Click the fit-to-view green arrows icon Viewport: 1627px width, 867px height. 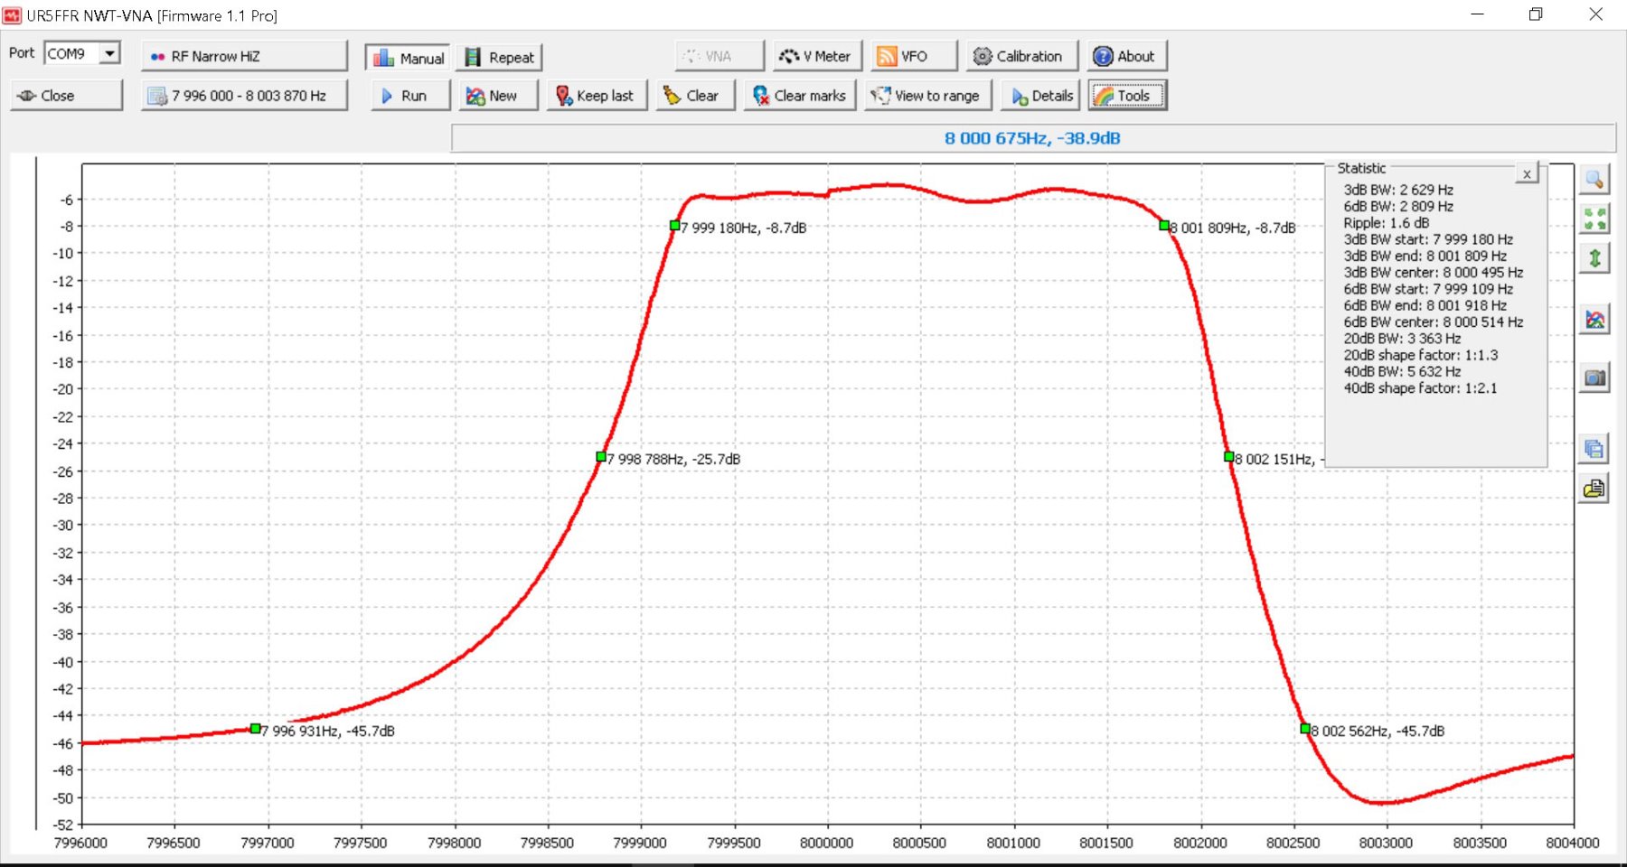[1594, 219]
